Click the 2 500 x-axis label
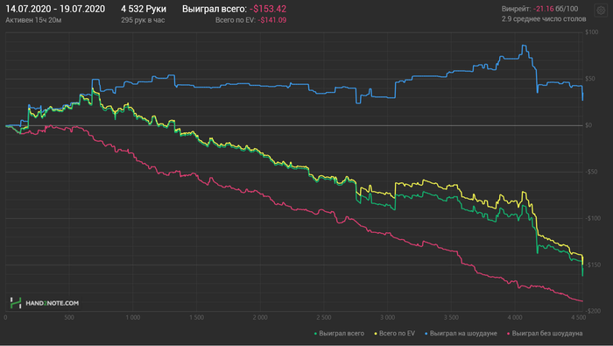Viewport: 613px width, 346px height. click(x=324, y=317)
